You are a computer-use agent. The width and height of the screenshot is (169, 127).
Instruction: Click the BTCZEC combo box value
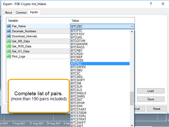click(102, 26)
